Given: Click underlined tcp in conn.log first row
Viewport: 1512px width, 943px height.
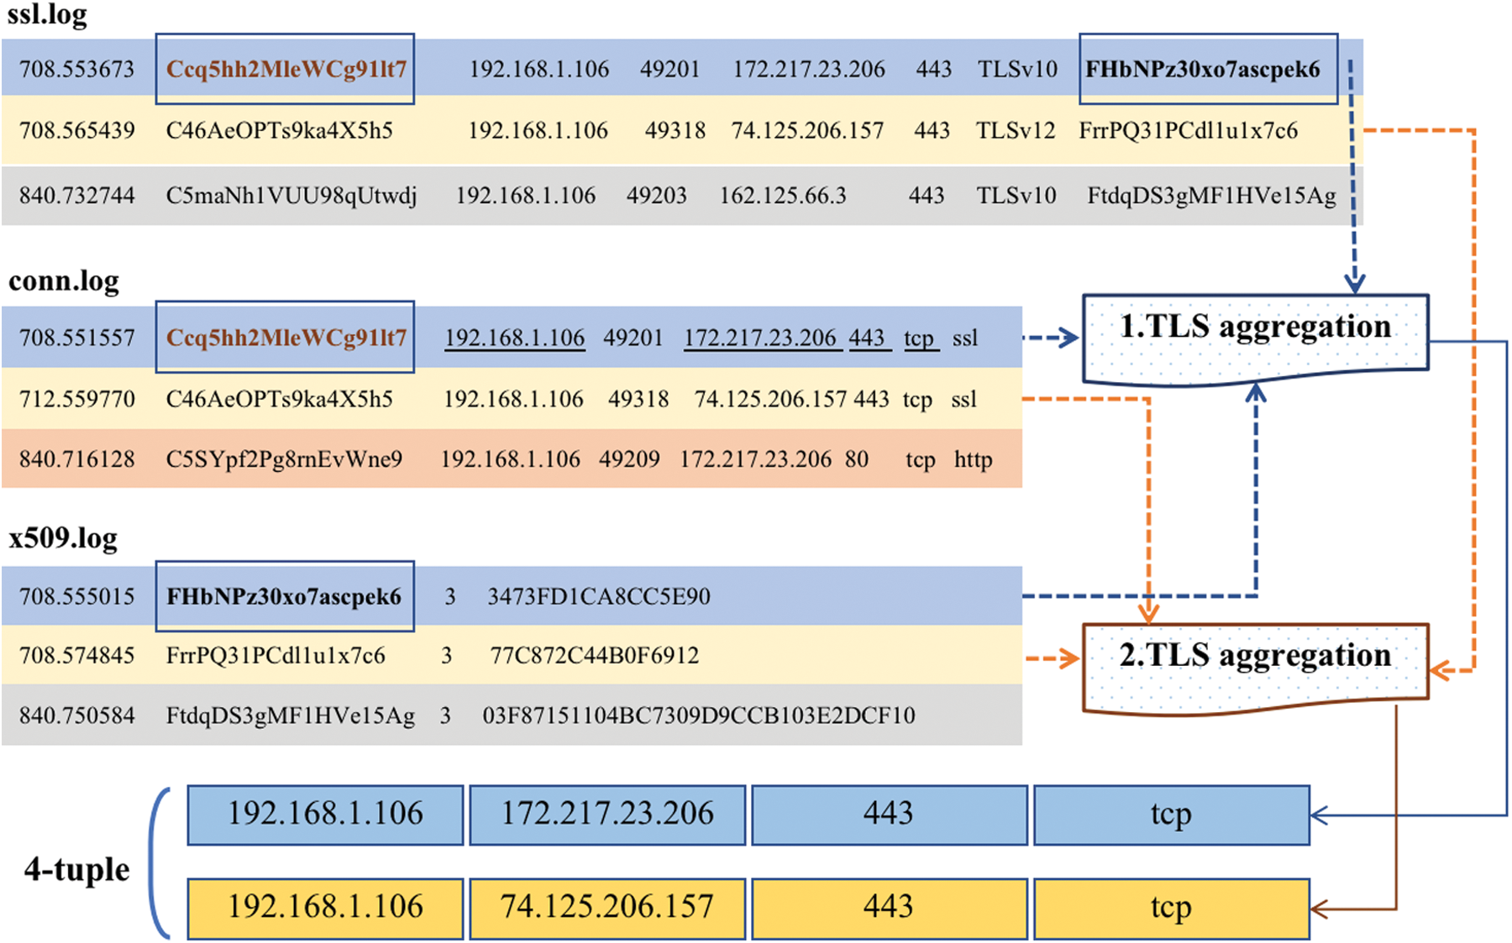Looking at the screenshot, I should click(919, 338).
